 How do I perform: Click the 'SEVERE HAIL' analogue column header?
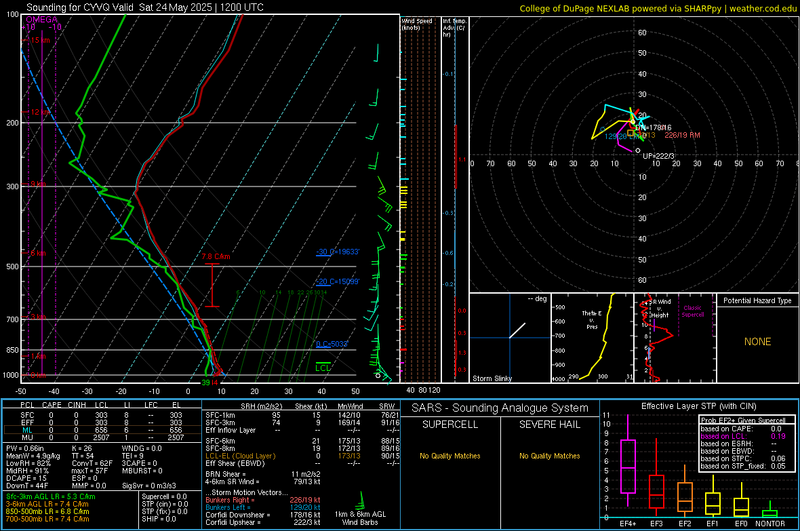(549, 425)
